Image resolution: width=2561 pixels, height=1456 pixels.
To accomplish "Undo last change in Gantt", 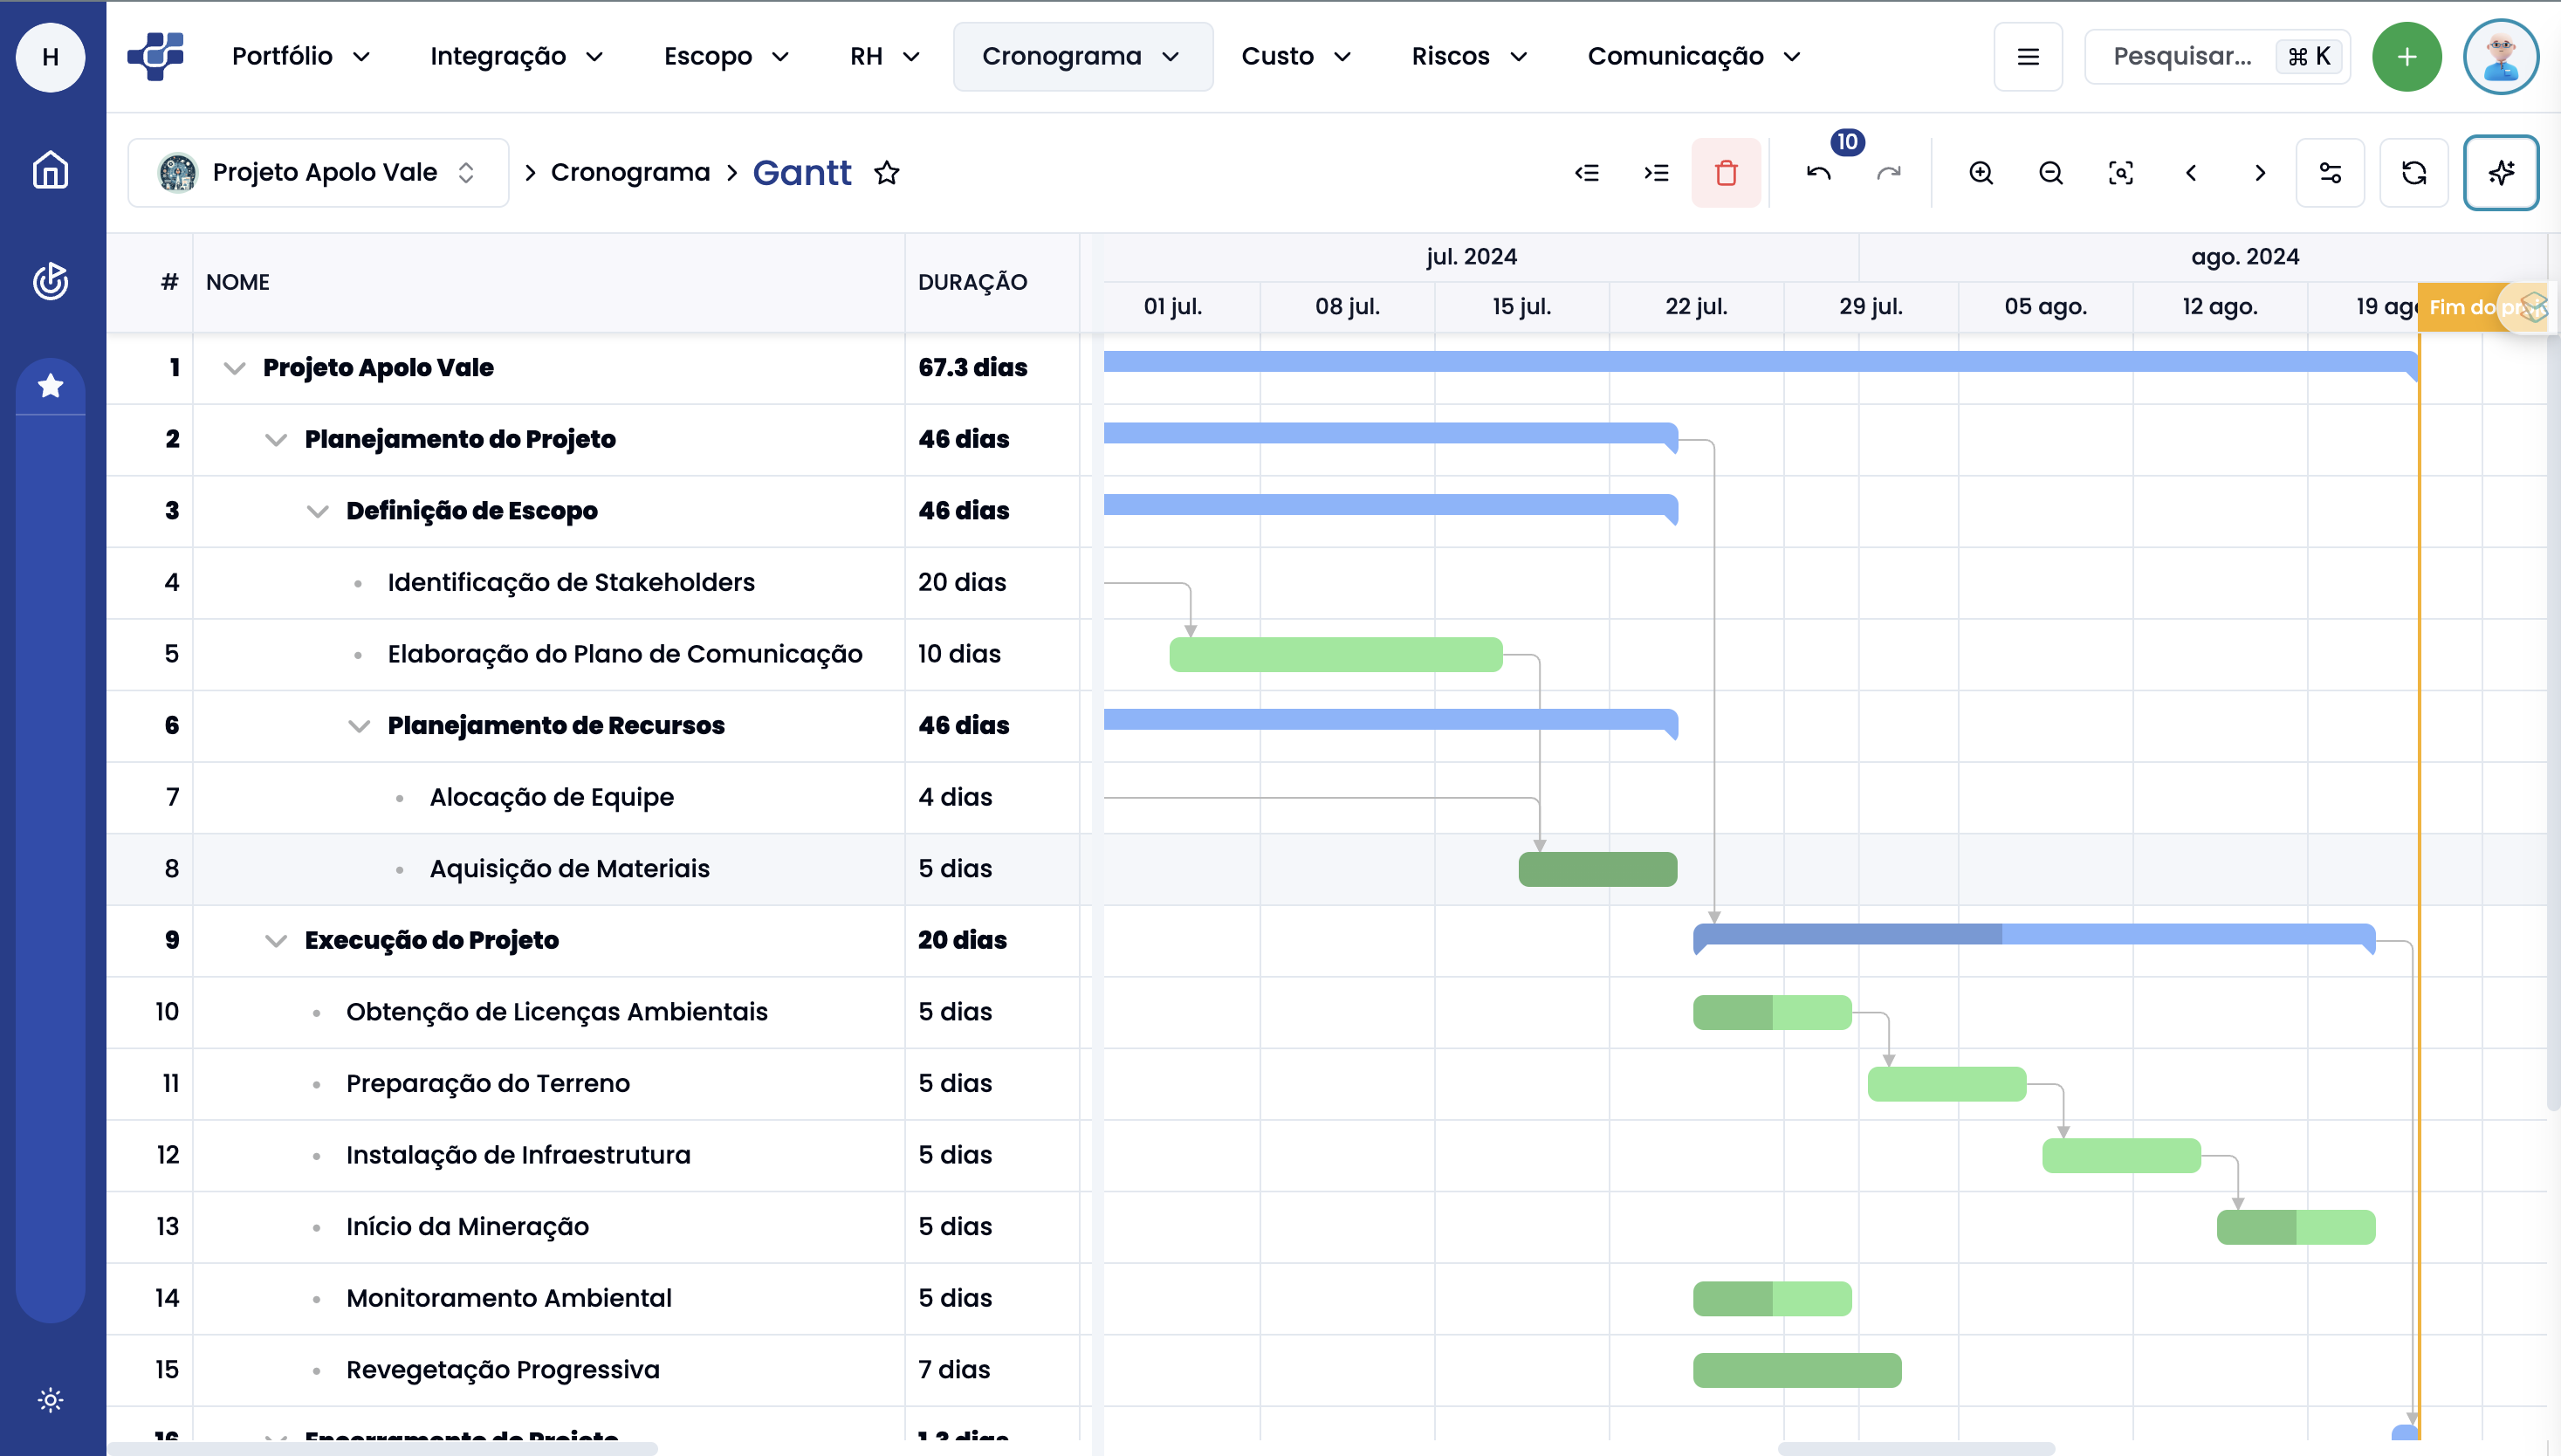I will (1819, 173).
